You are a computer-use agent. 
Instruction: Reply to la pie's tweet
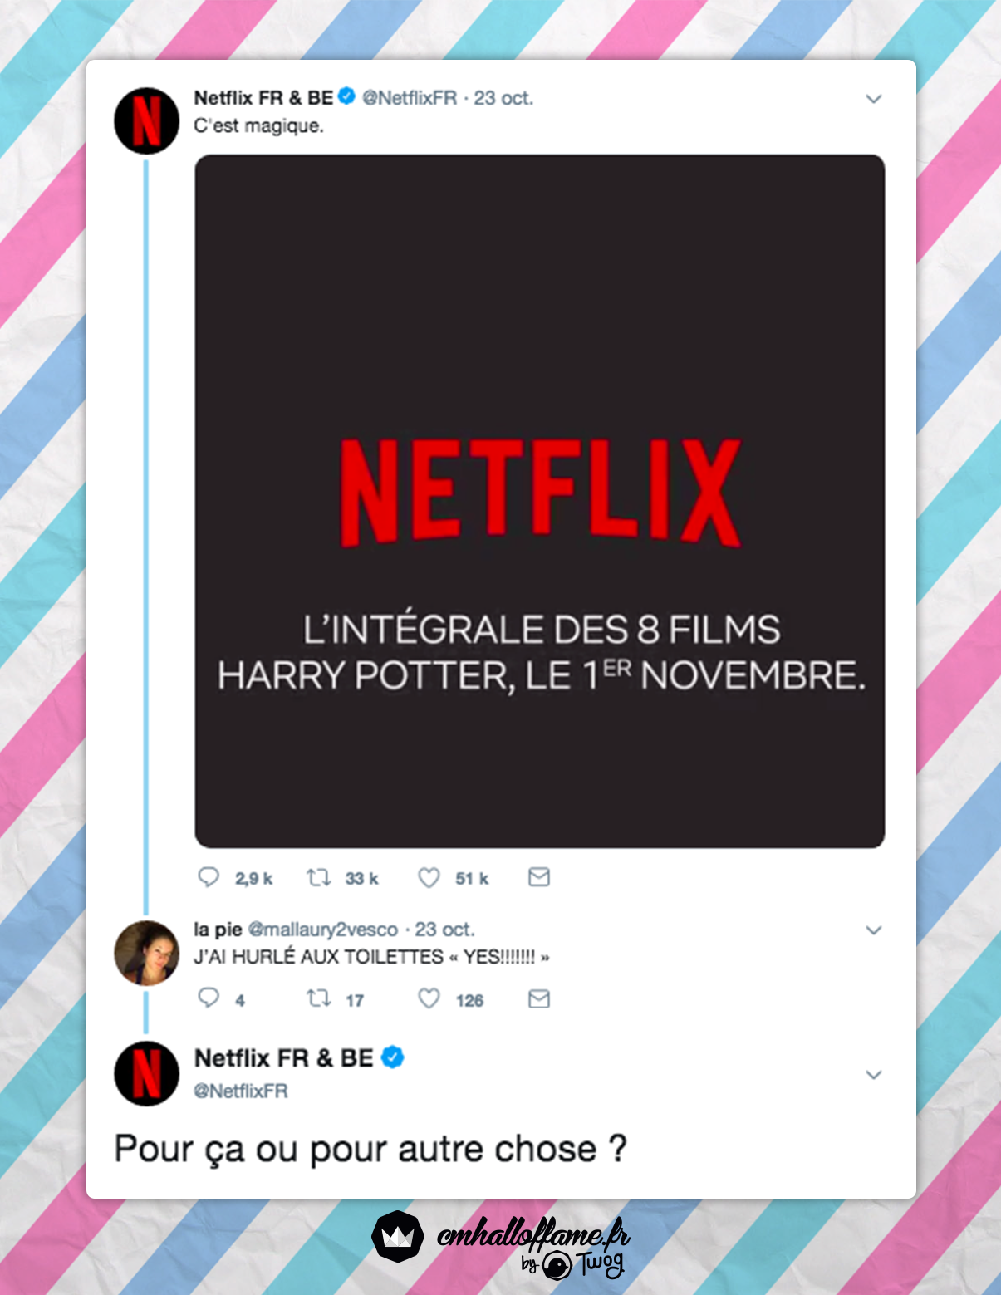[x=209, y=998]
